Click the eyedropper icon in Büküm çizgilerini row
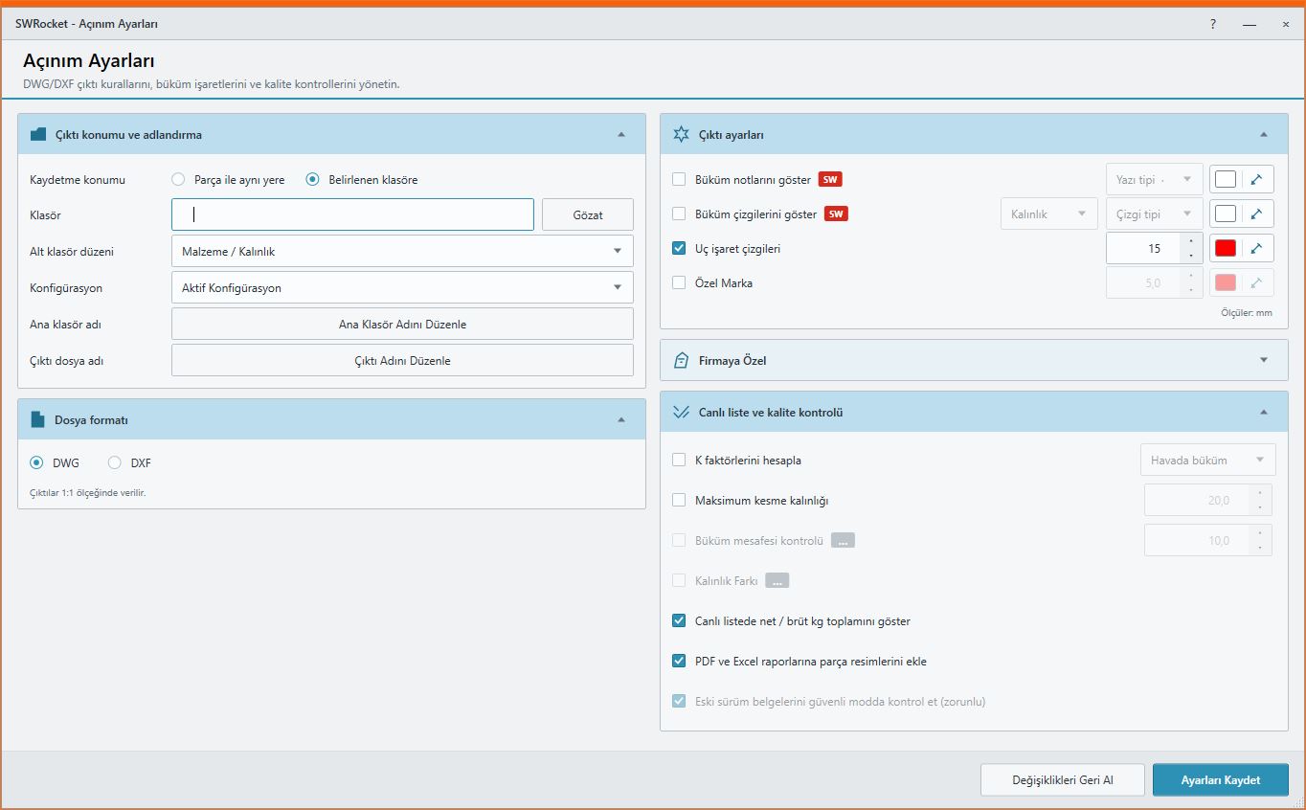This screenshot has height=810, width=1306. (1257, 214)
